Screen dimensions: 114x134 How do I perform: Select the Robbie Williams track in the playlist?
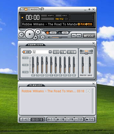tap(53, 91)
